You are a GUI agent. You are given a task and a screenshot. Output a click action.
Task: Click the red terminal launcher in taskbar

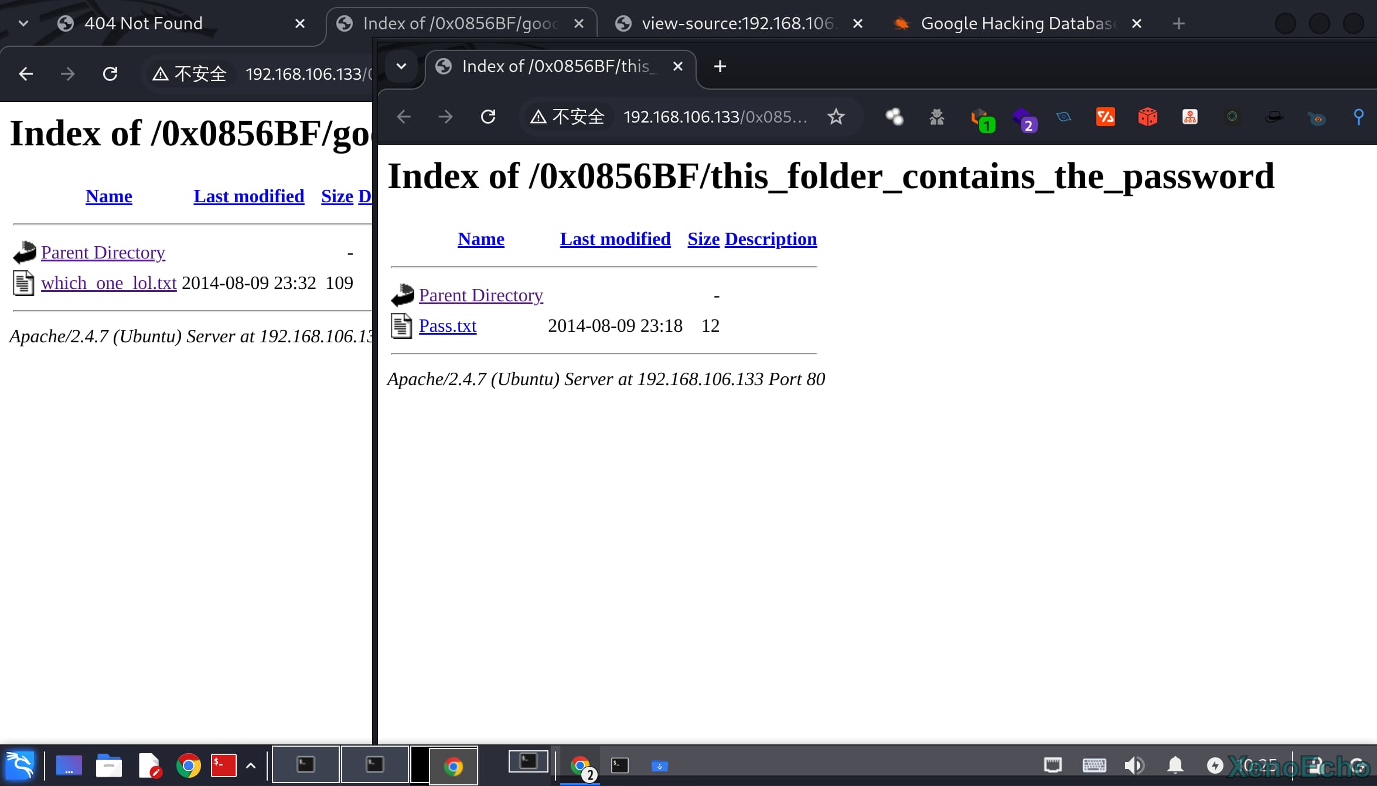(x=223, y=765)
